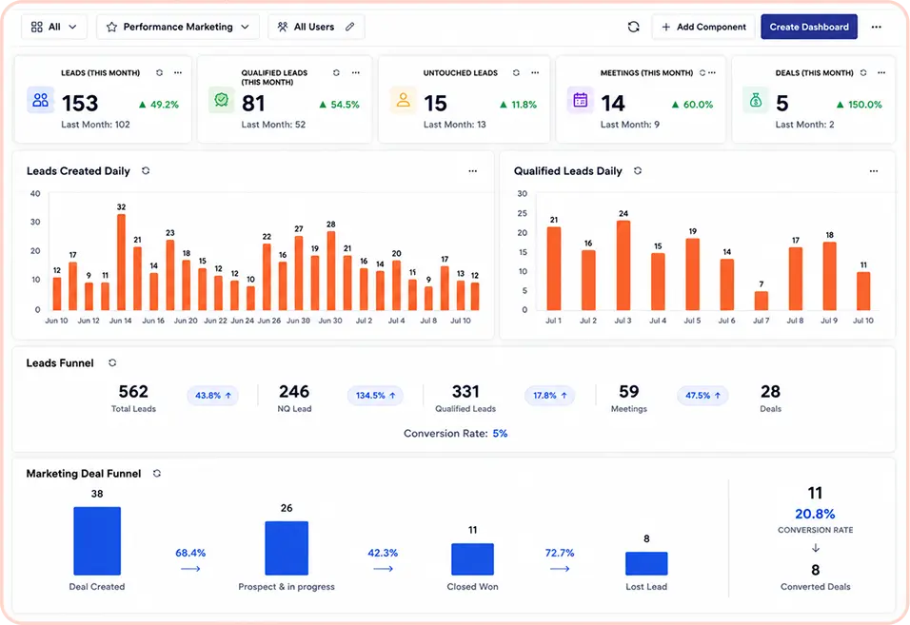Open more options on Leads (This Month) card
The height and width of the screenshot is (625, 910).
click(178, 72)
